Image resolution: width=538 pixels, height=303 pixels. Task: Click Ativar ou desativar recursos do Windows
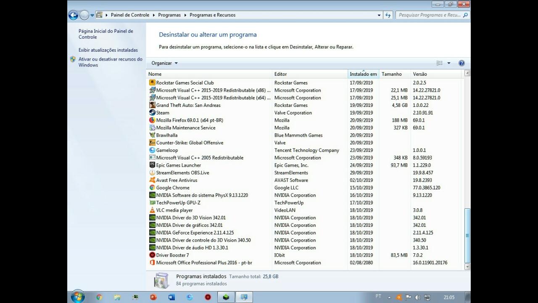point(111,62)
